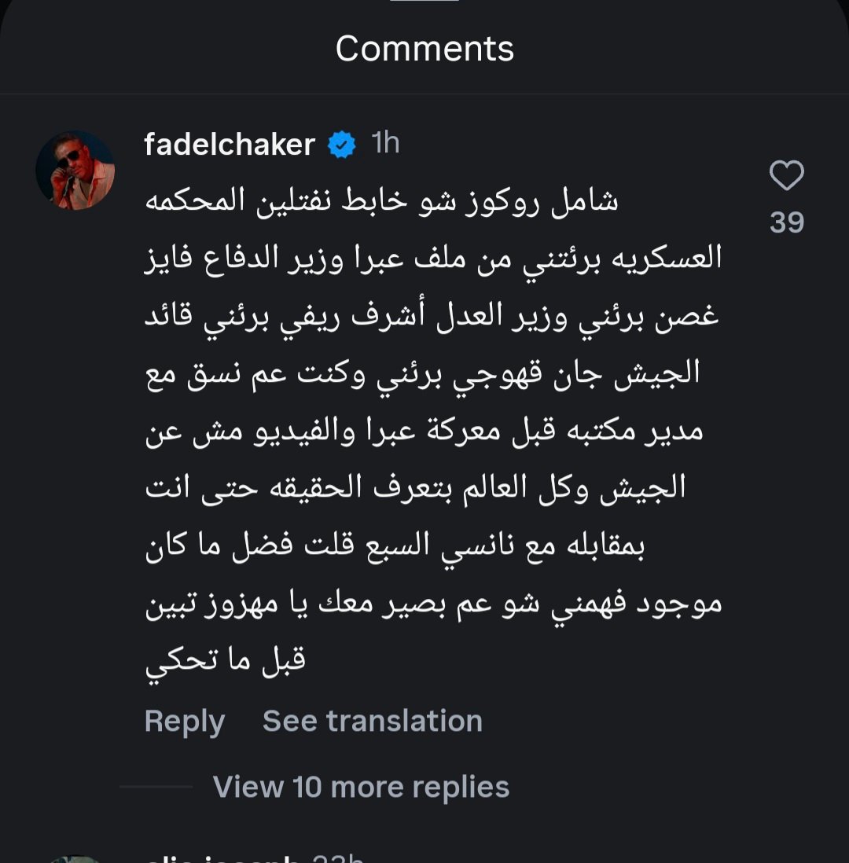Image resolution: width=849 pixels, height=863 pixels.
Task: Expand View 10 more replies
Action: tap(361, 787)
